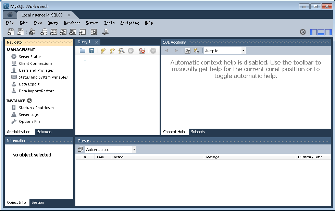Create a new function toolbar icon
This screenshot has height=211, width=335.
(82, 32)
